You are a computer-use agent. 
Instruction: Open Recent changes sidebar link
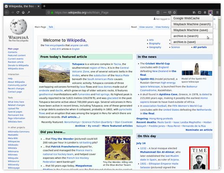[16, 89]
